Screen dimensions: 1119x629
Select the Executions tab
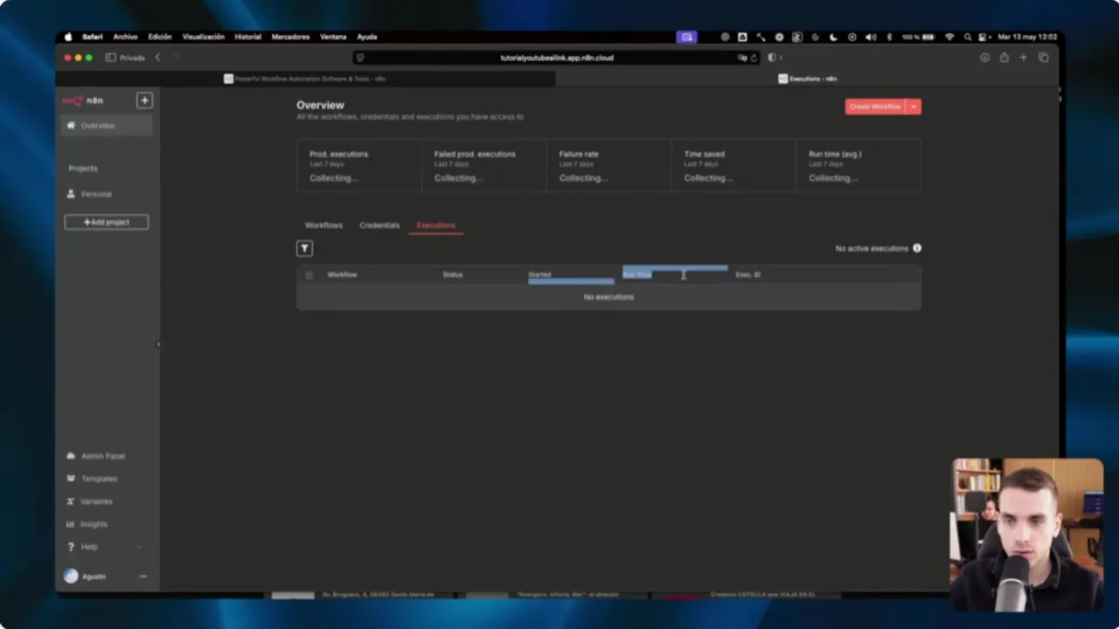point(436,225)
